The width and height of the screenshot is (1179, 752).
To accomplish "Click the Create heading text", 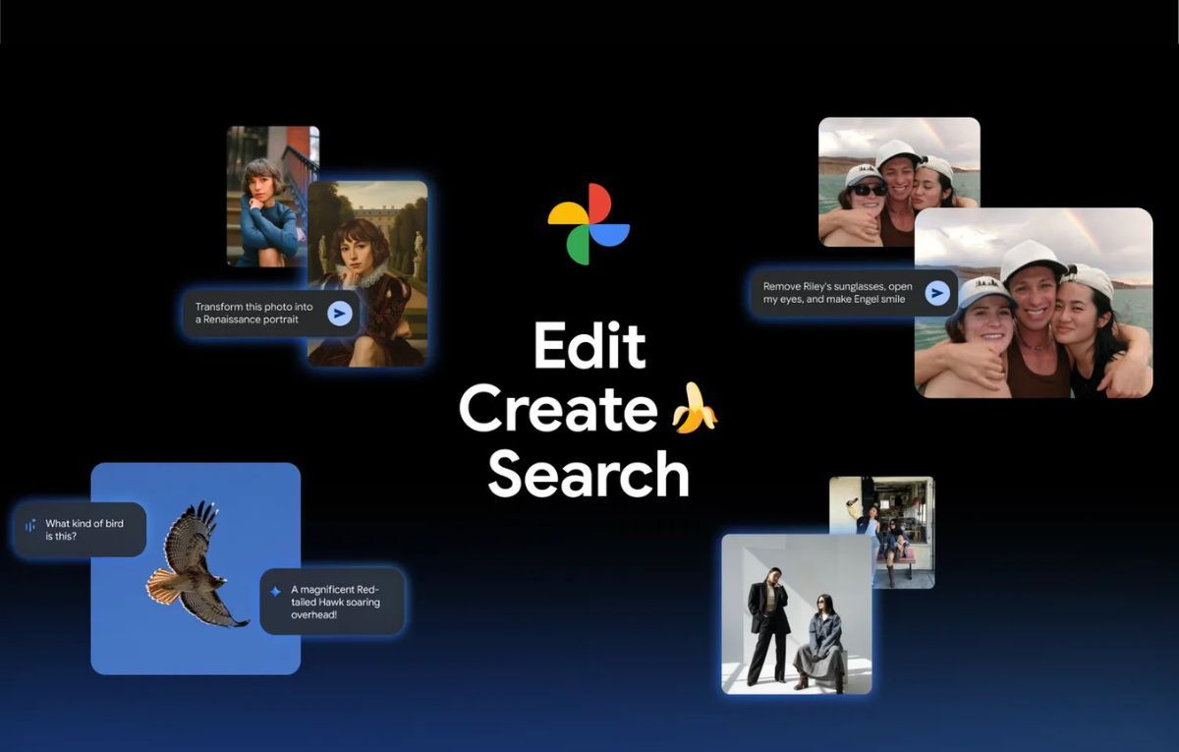I will (558, 409).
